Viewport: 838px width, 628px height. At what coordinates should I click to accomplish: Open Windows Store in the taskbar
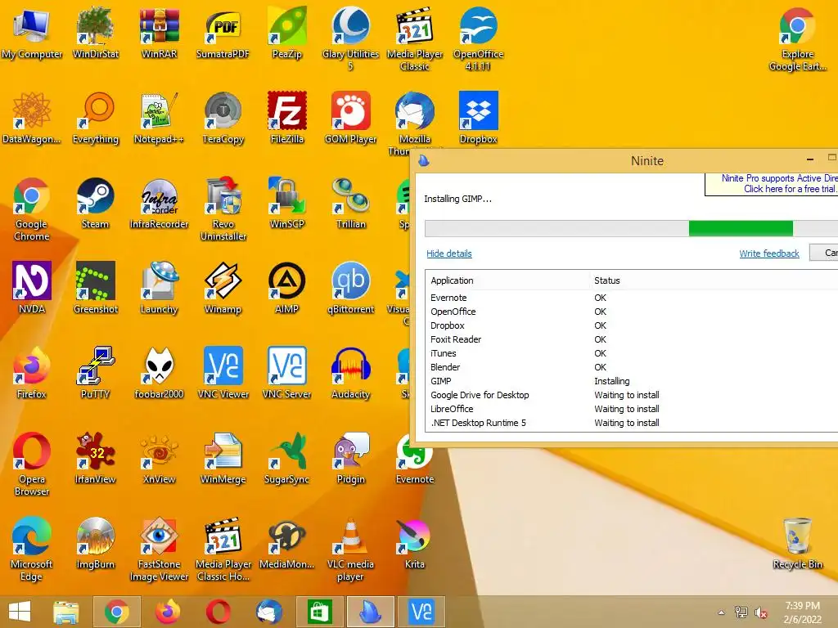319,612
